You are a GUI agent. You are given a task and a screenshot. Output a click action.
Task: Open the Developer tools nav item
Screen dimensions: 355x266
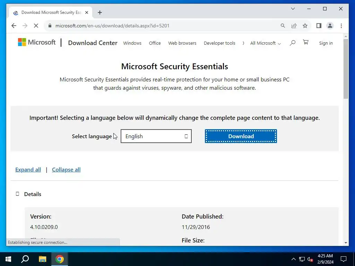219,43
